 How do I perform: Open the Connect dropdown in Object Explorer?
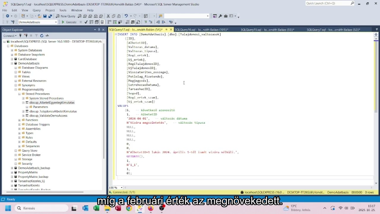[10, 36]
